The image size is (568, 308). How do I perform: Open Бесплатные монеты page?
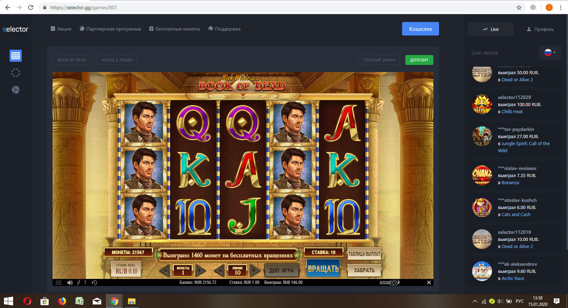point(174,29)
